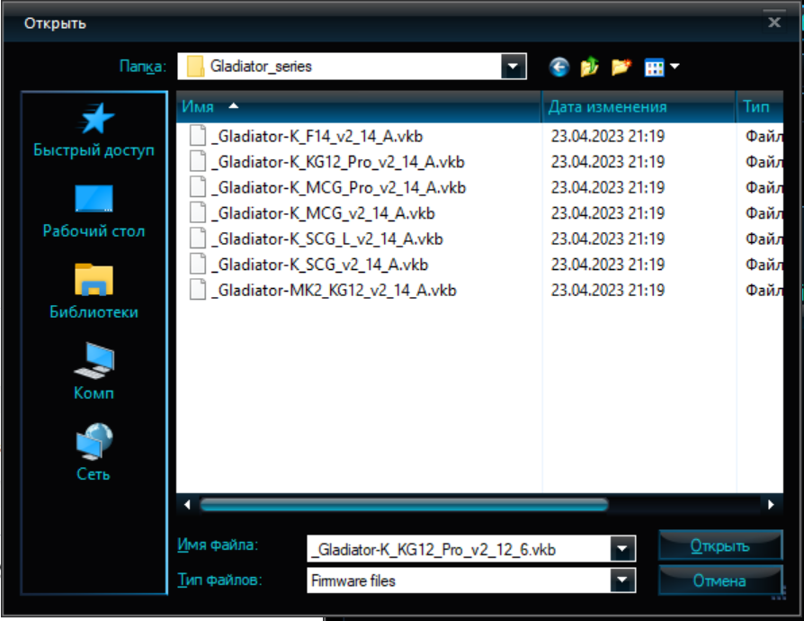804x621 pixels.
Task: Click the Открыть button
Action: pyautogui.click(x=720, y=545)
